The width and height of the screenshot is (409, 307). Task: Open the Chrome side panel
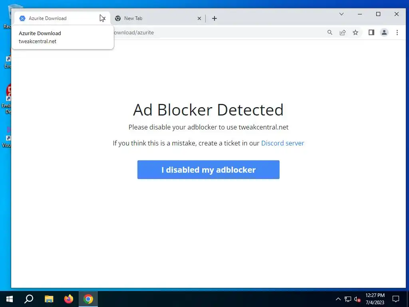[x=371, y=32]
